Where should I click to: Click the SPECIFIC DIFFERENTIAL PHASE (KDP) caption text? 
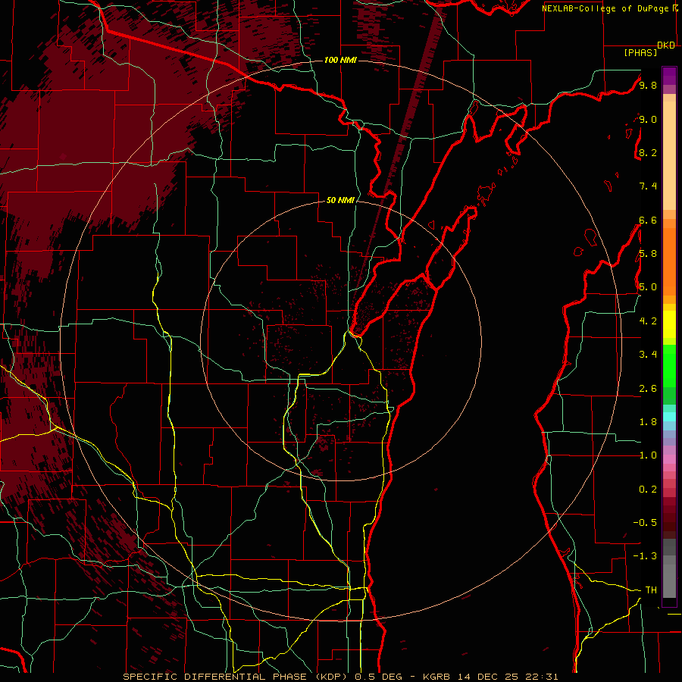pyautogui.click(x=237, y=677)
